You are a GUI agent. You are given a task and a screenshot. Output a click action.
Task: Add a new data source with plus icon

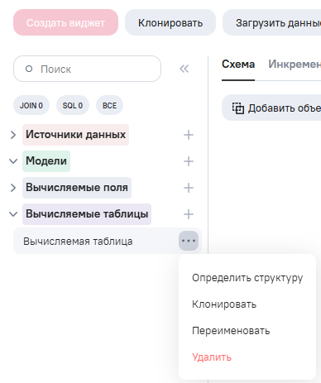pyautogui.click(x=189, y=135)
